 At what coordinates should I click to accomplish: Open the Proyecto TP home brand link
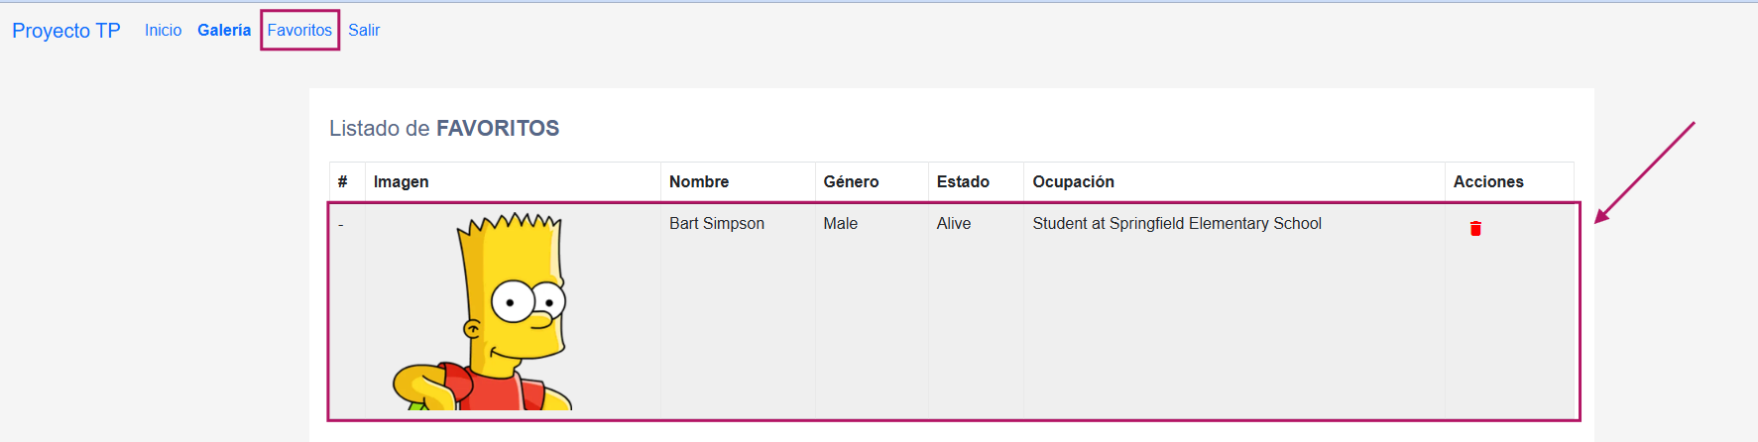click(66, 31)
